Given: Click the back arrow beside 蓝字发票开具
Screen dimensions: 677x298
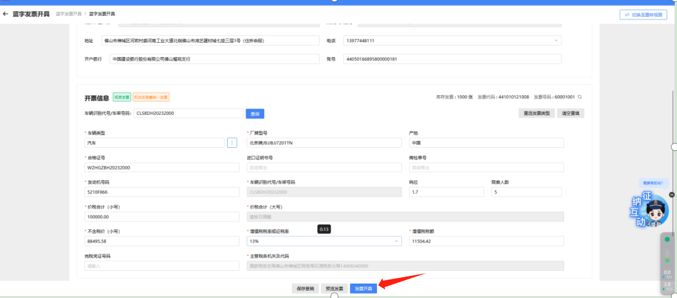Looking at the screenshot, I should coord(5,13).
